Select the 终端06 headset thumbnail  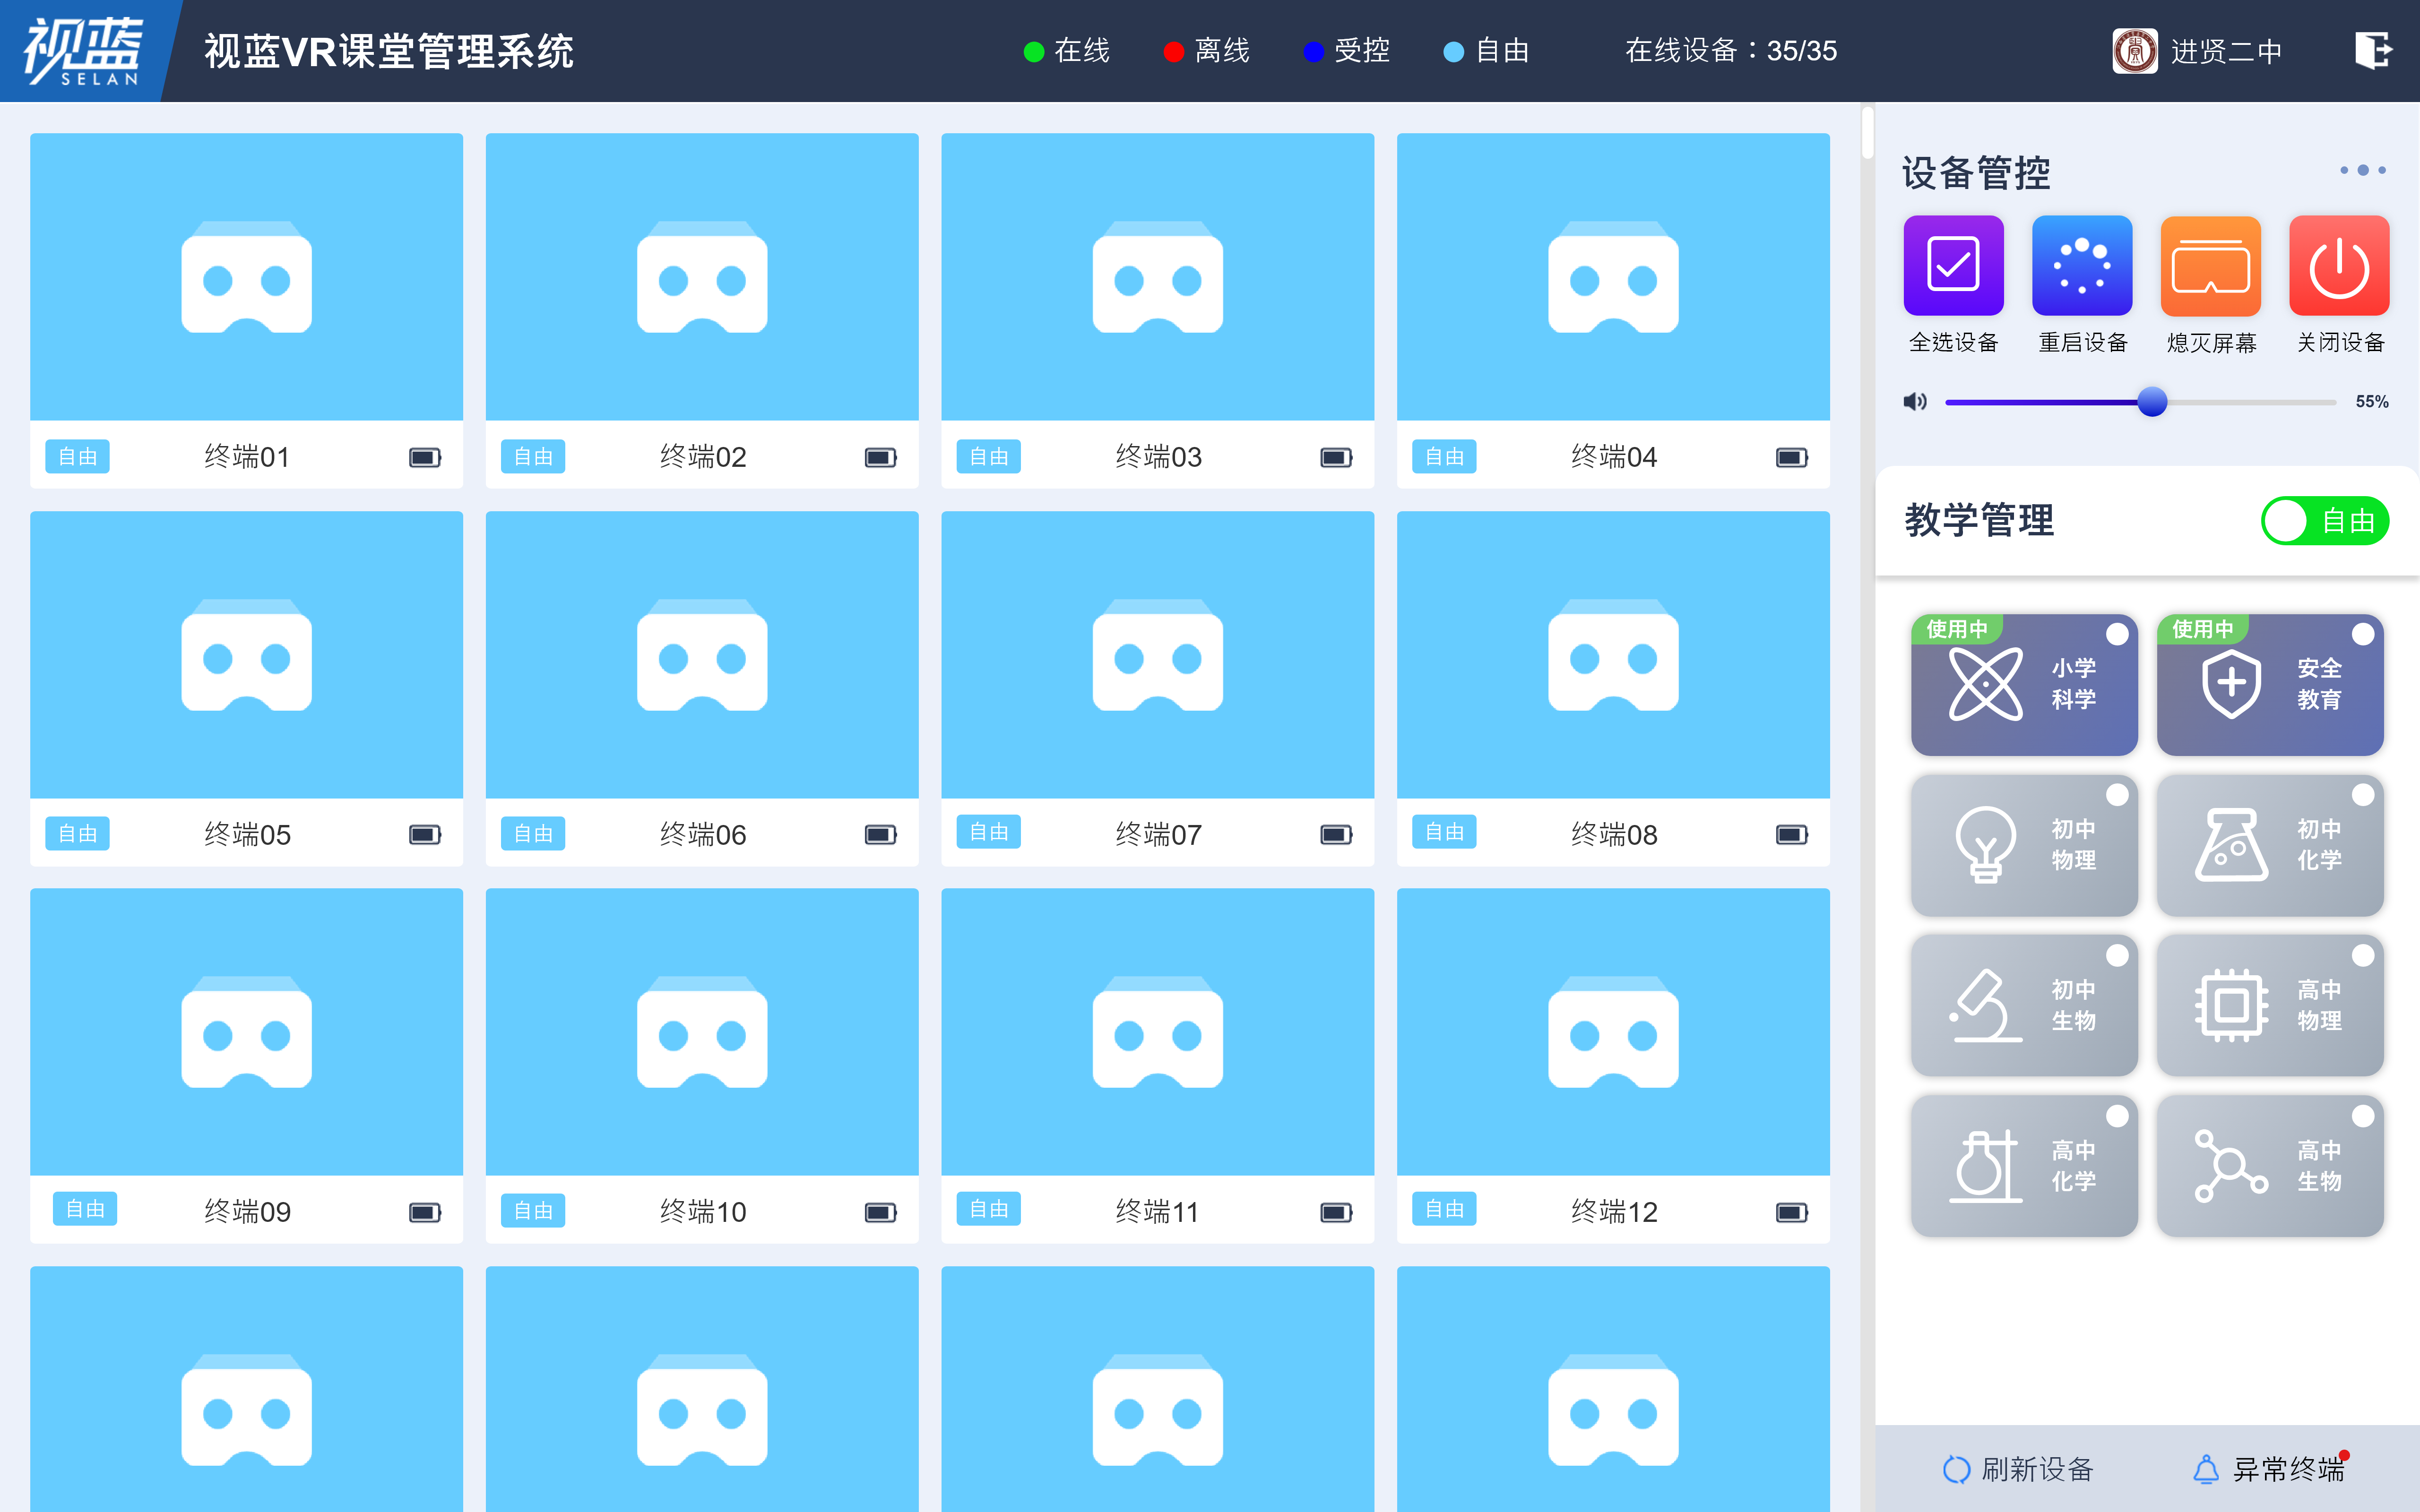(x=702, y=655)
